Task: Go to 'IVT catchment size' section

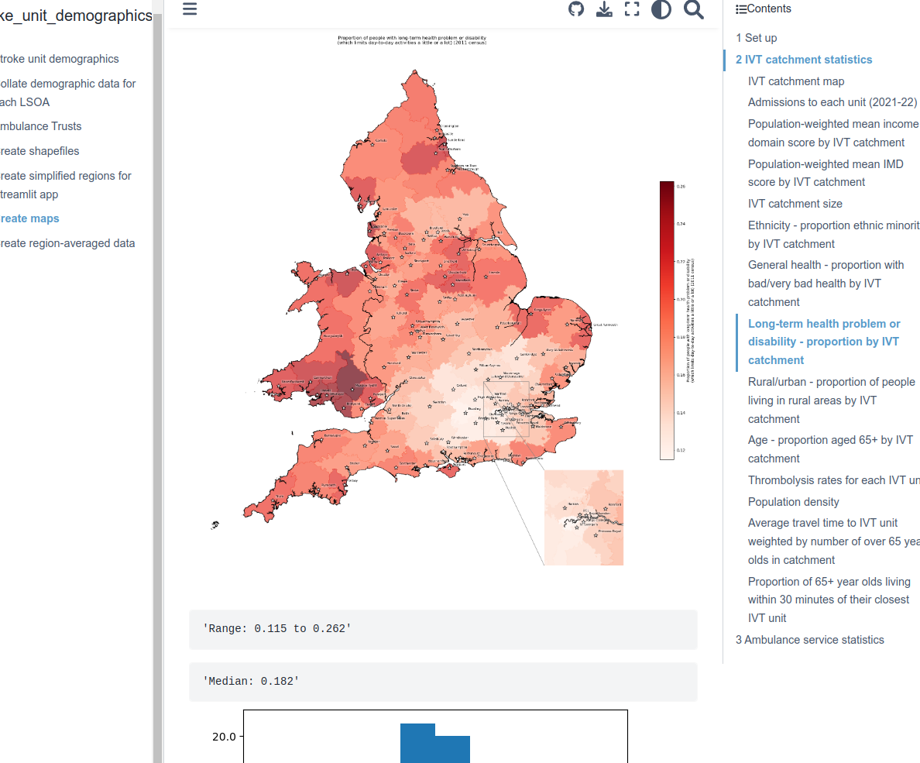Action: (x=795, y=204)
